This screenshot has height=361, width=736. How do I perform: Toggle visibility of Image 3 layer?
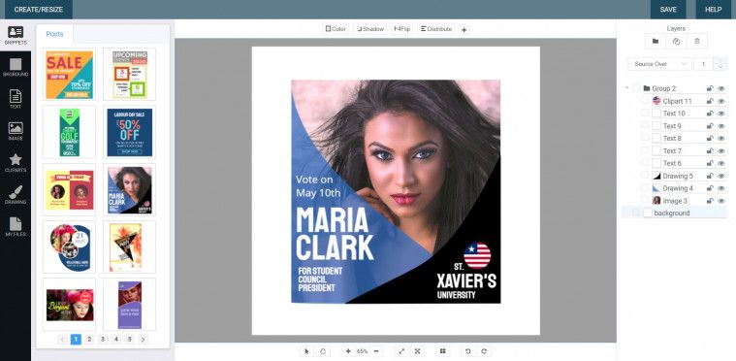[721, 201]
